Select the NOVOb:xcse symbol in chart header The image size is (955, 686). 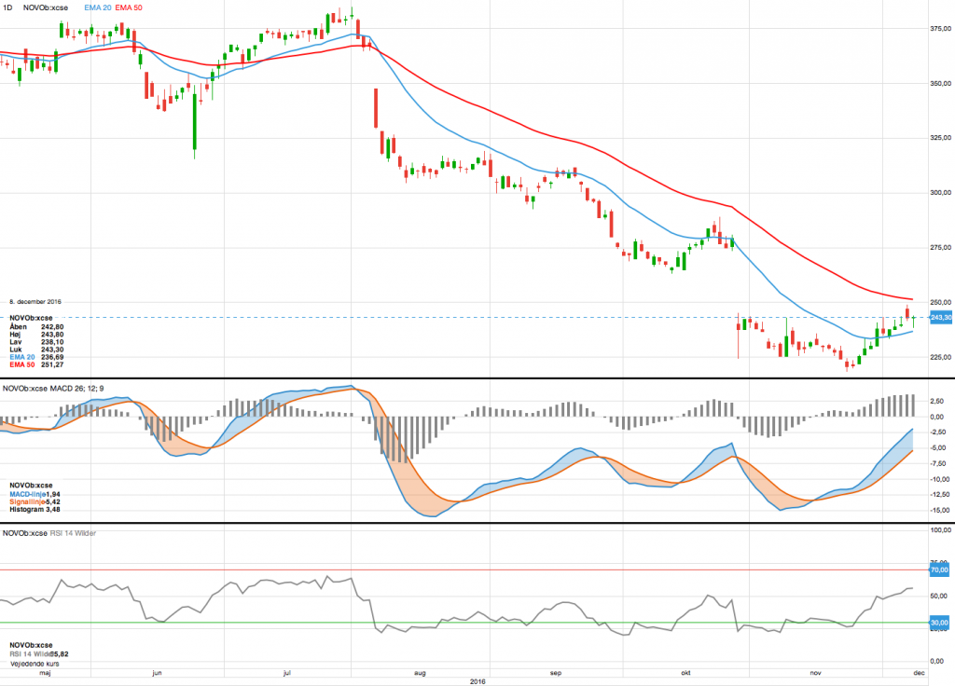[46, 7]
